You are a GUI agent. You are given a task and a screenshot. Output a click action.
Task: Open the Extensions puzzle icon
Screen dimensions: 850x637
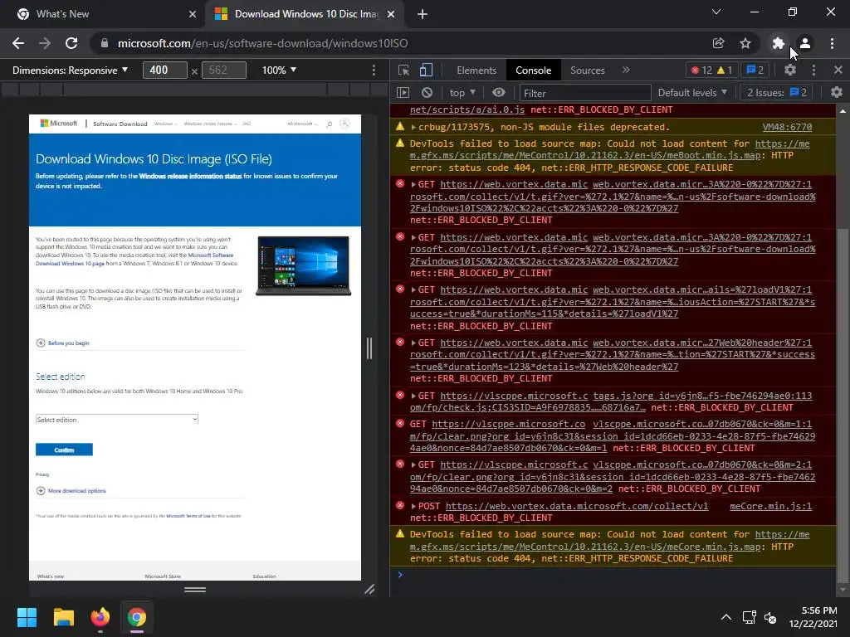pyautogui.click(x=779, y=43)
